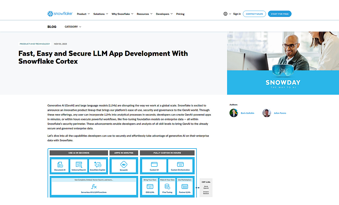Viewport: 339px width, 205px height.
Task: Click the Partner LLMs icon
Action: click(185, 187)
